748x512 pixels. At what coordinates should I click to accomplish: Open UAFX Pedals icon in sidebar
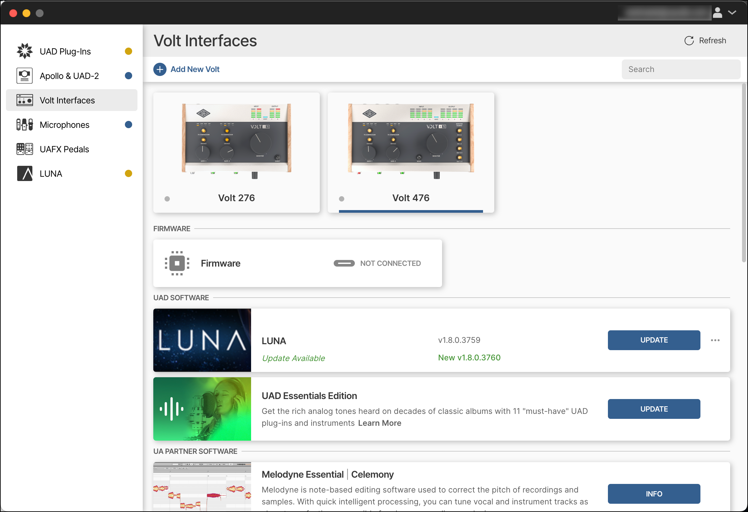coord(25,149)
